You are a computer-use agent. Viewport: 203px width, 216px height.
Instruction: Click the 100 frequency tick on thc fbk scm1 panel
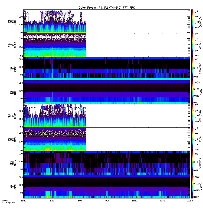point(21,185)
